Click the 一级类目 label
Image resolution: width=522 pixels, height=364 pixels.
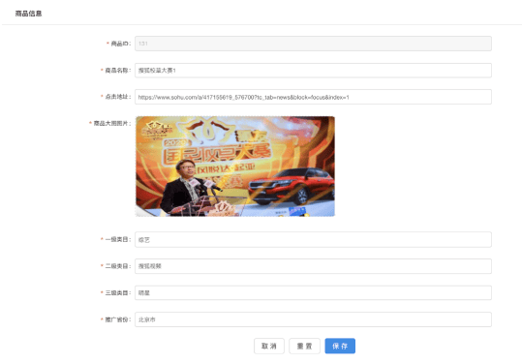coord(118,239)
